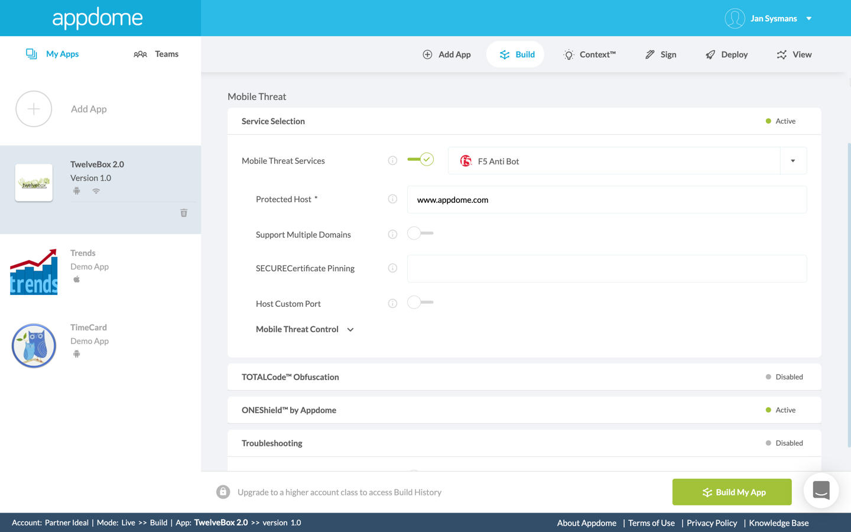Viewport: 851px width, 532px height.
Task: Click the Add App text in sidebar
Action: 89,109
